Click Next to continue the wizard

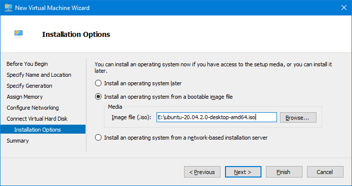pyautogui.click(x=243, y=172)
